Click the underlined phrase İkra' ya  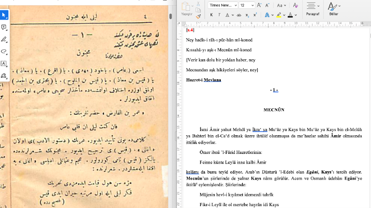point(260,130)
